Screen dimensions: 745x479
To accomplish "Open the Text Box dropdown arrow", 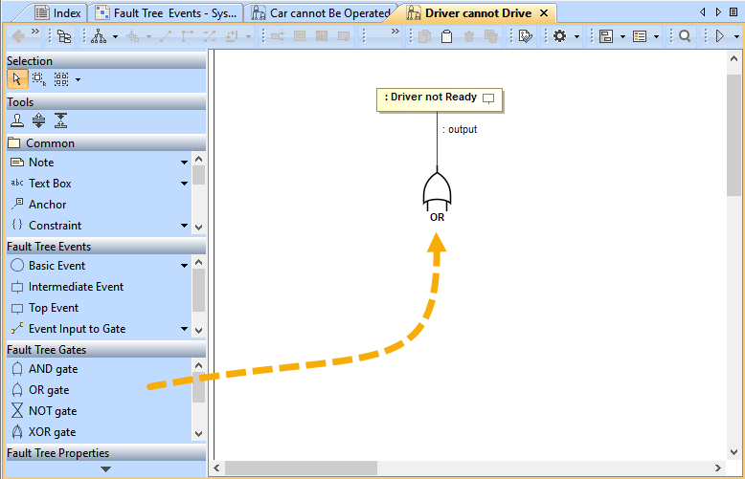I will tap(185, 184).
